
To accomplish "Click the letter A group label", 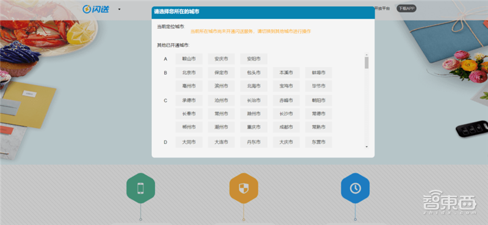I will pos(165,59).
